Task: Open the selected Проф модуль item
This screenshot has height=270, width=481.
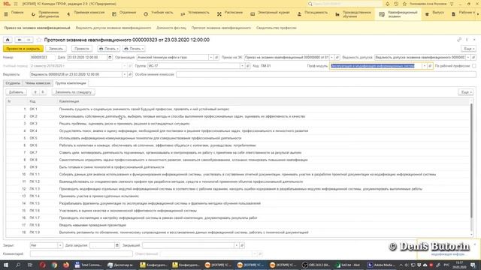Action: [430, 66]
